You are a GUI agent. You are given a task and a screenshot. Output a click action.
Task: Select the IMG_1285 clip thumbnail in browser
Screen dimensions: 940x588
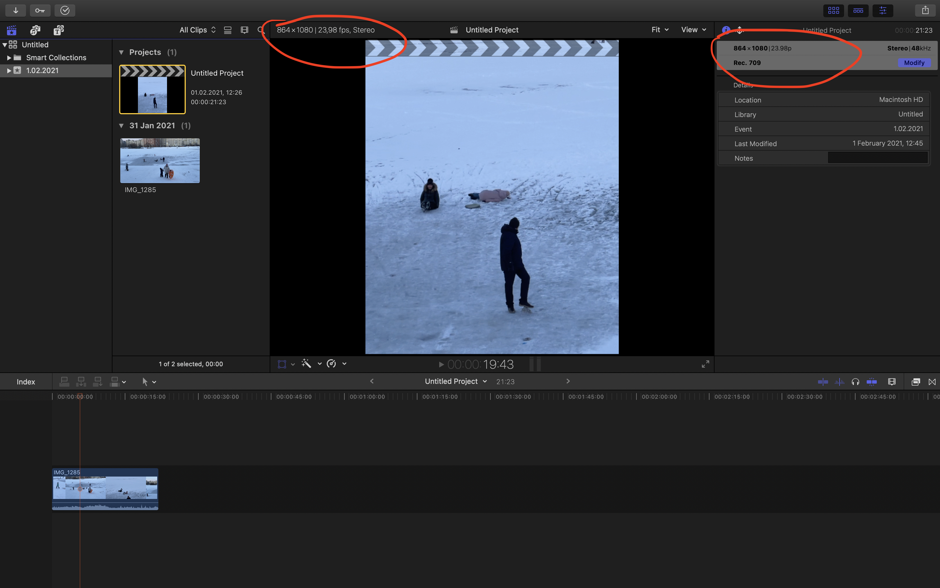pos(160,161)
